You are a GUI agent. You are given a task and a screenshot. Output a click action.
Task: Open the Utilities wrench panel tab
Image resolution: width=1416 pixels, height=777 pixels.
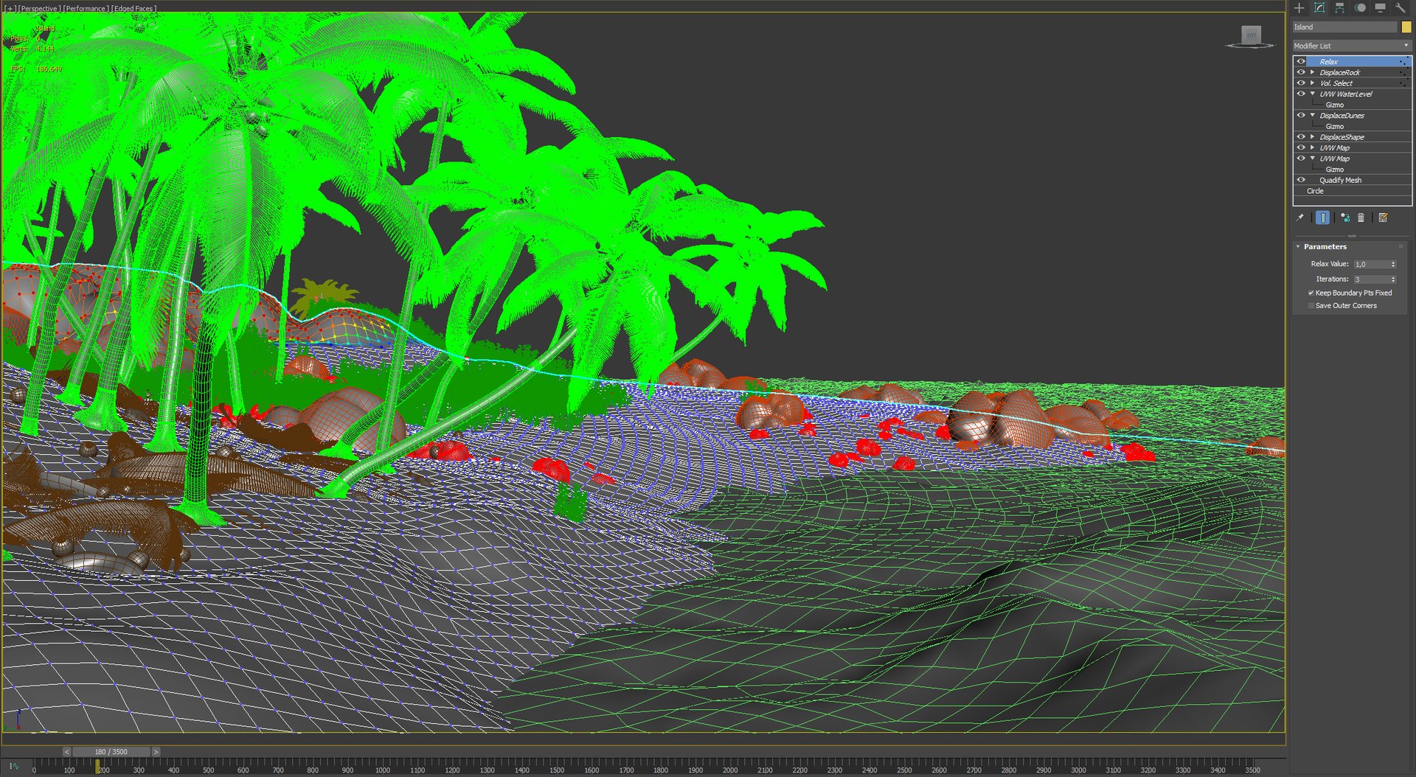tap(1400, 8)
